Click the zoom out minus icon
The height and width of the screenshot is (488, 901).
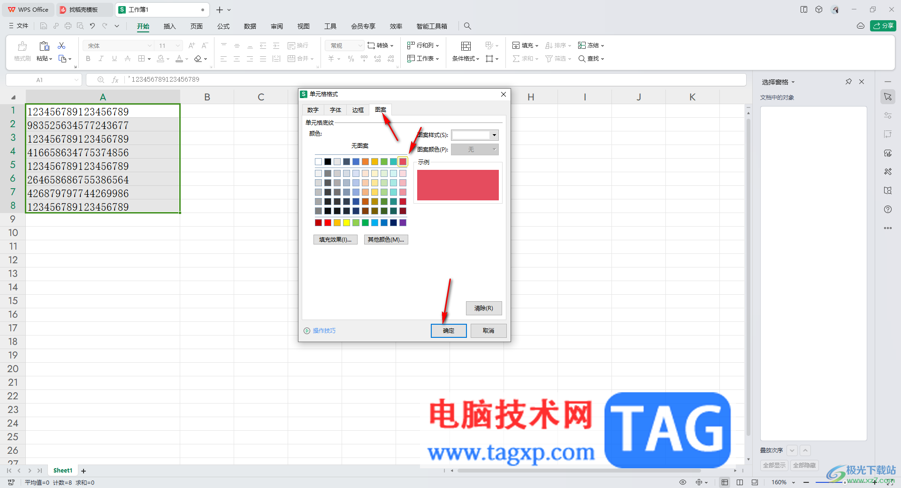tap(806, 482)
